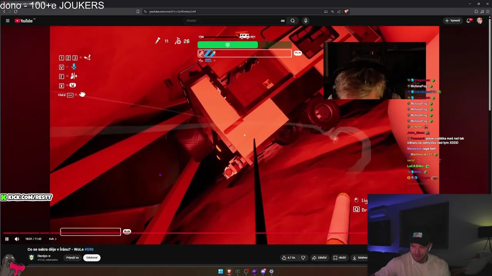The height and width of the screenshot is (276, 492).
Task: Reload the page with the refresh icon
Action: [16, 11]
